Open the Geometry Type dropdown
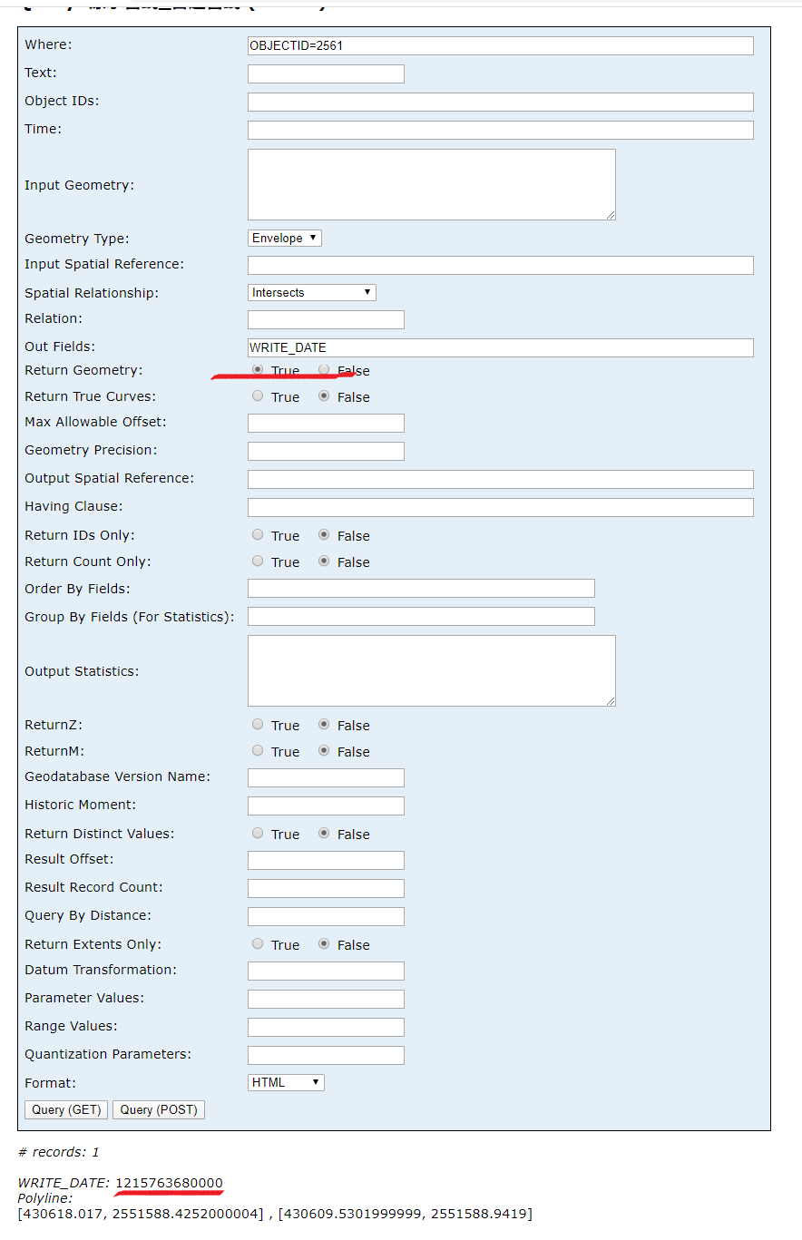Screen dimensions: 802x1240 285,238
